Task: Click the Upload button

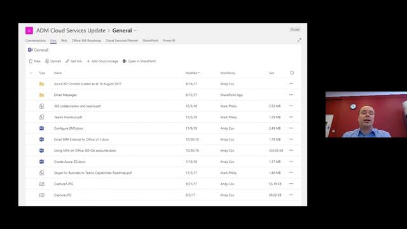Action: [x=53, y=61]
